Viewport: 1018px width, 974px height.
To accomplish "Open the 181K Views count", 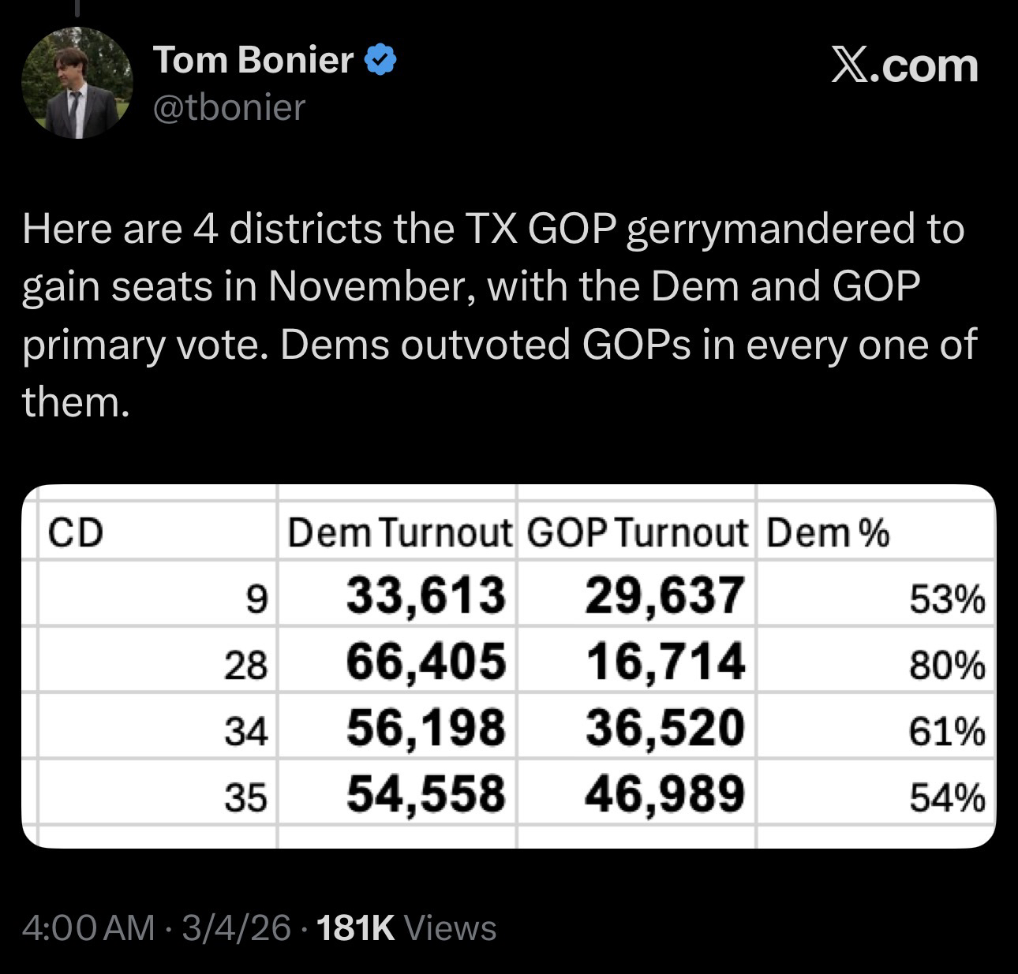I will [406, 928].
